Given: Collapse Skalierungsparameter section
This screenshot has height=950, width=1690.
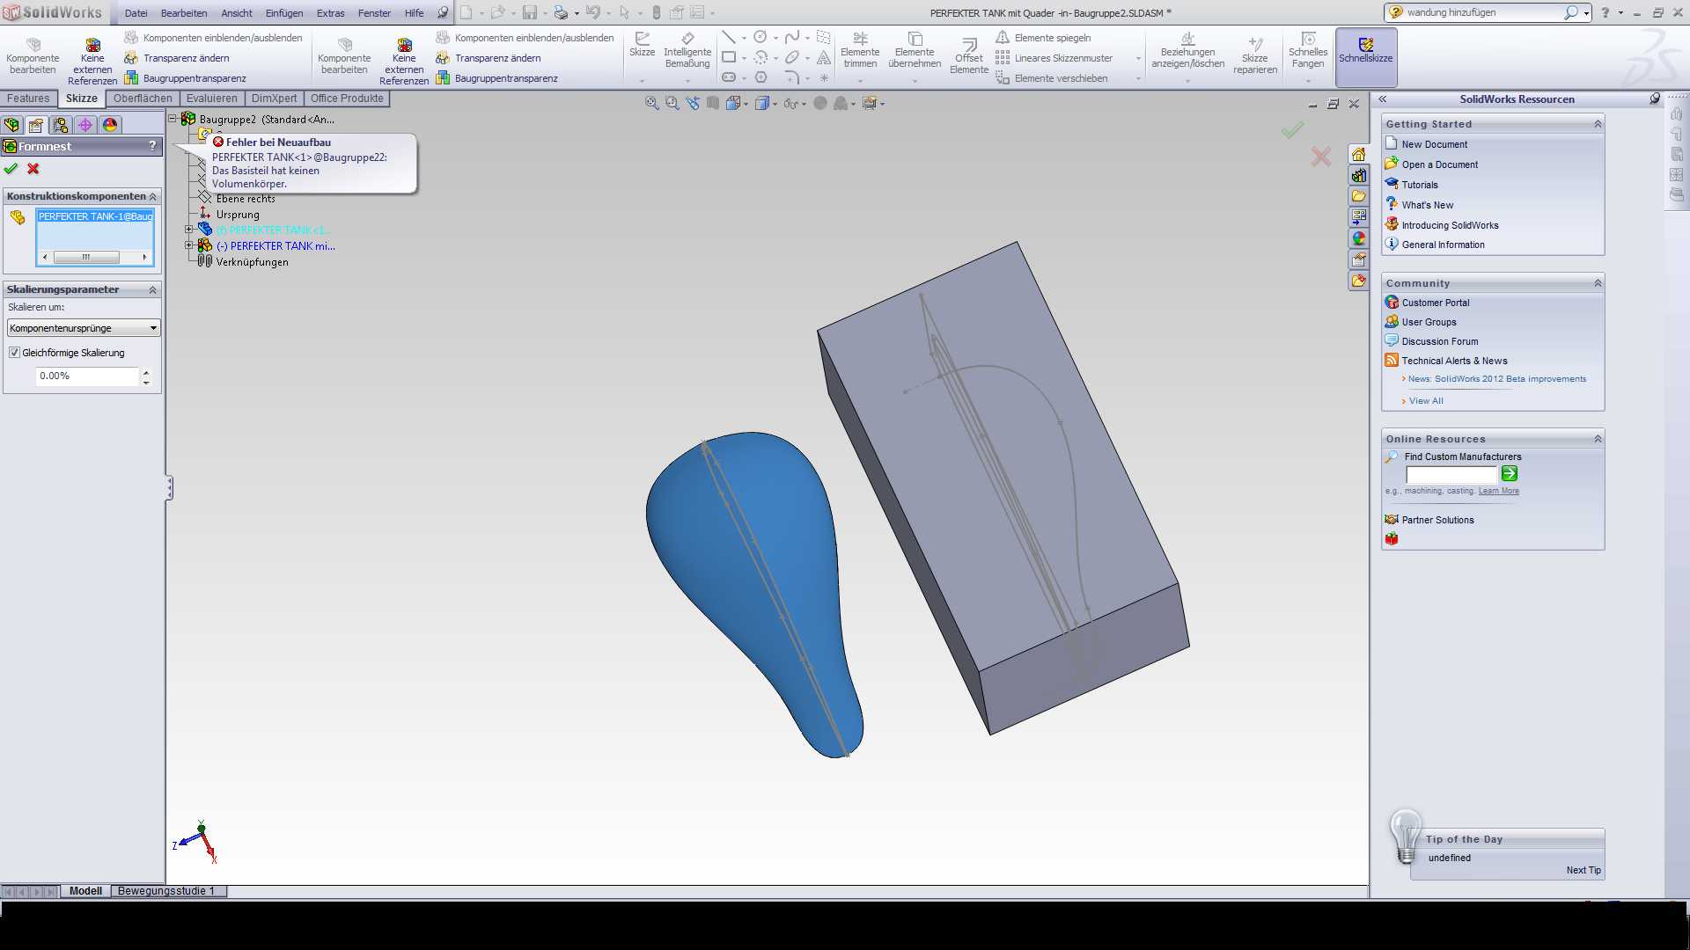Looking at the screenshot, I should (152, 289).
